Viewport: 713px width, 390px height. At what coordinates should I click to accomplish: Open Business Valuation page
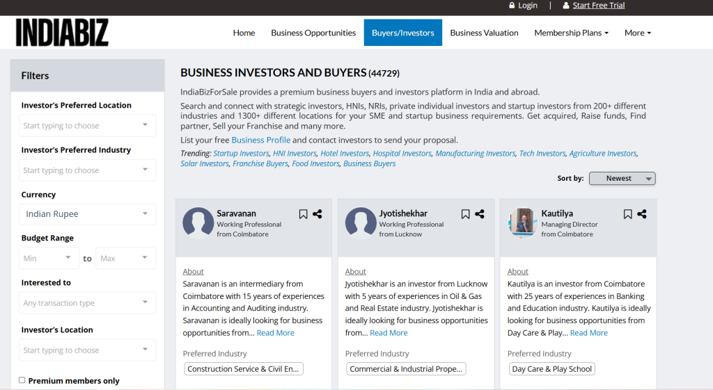[x=484, y=33]
